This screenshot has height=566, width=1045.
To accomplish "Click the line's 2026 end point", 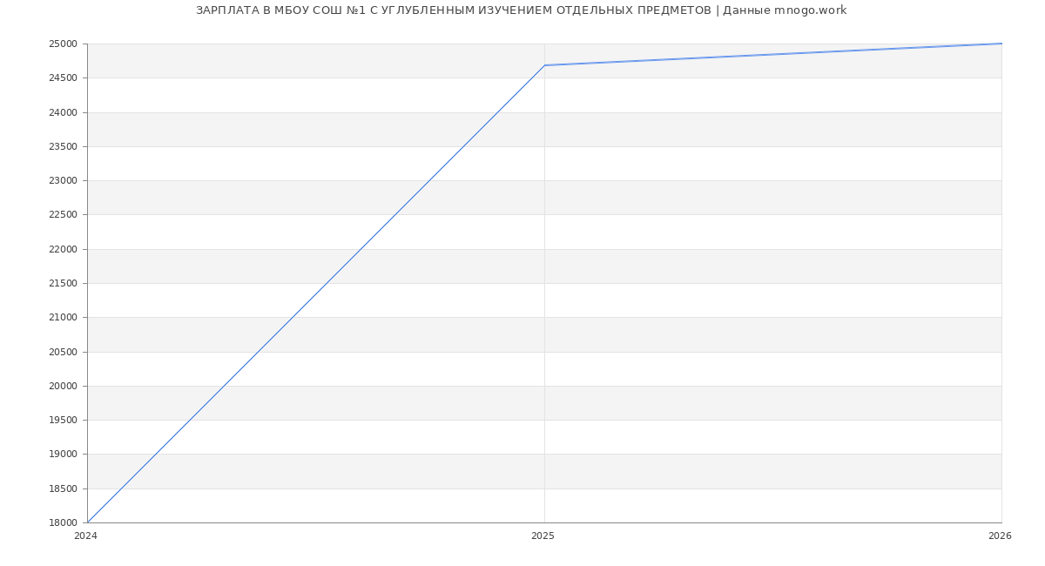I will pyautogui.click(x=1001, y=44).
